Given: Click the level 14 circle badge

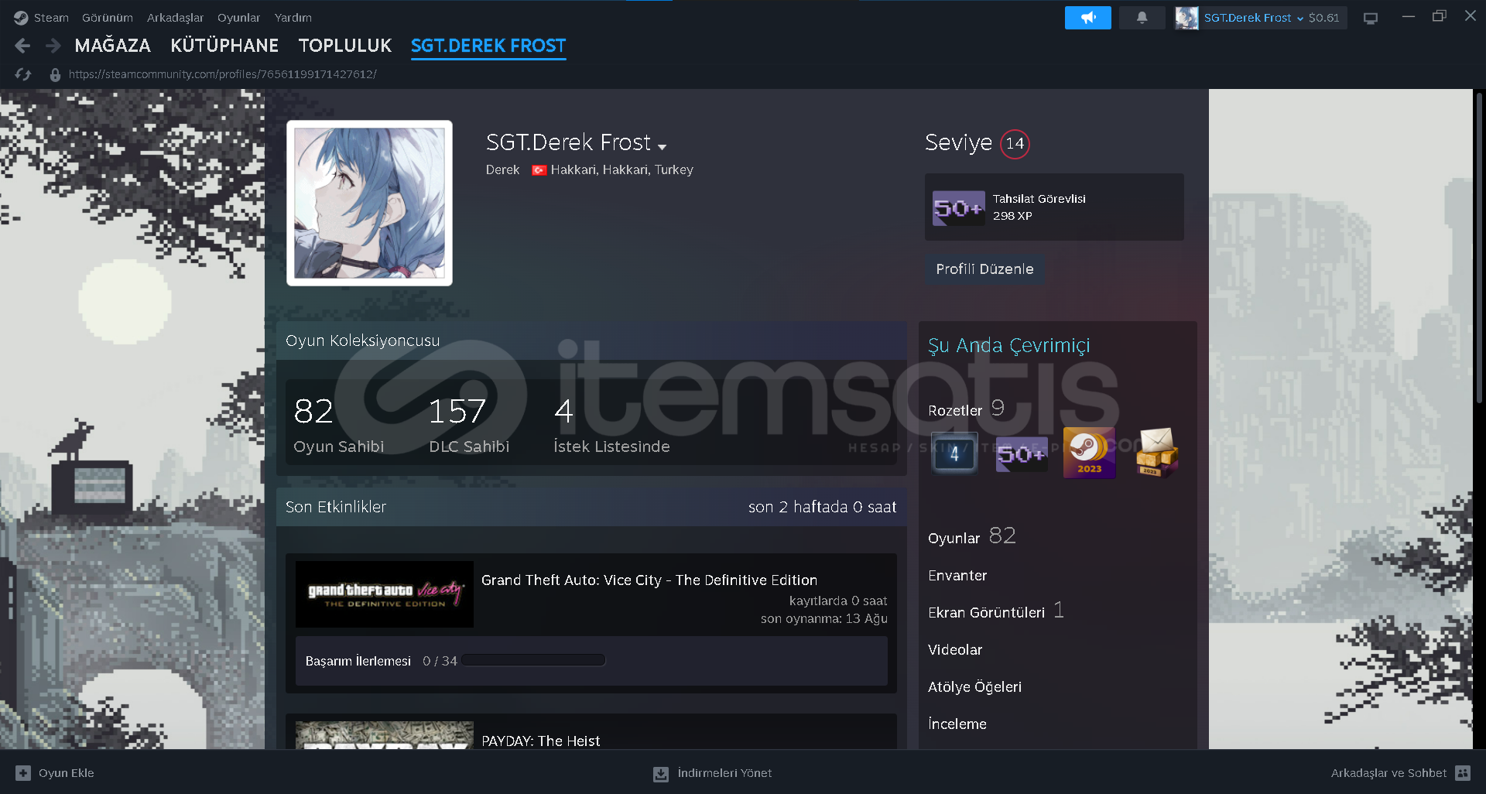Looking at the screenshot, I should tap(1015, 144).
